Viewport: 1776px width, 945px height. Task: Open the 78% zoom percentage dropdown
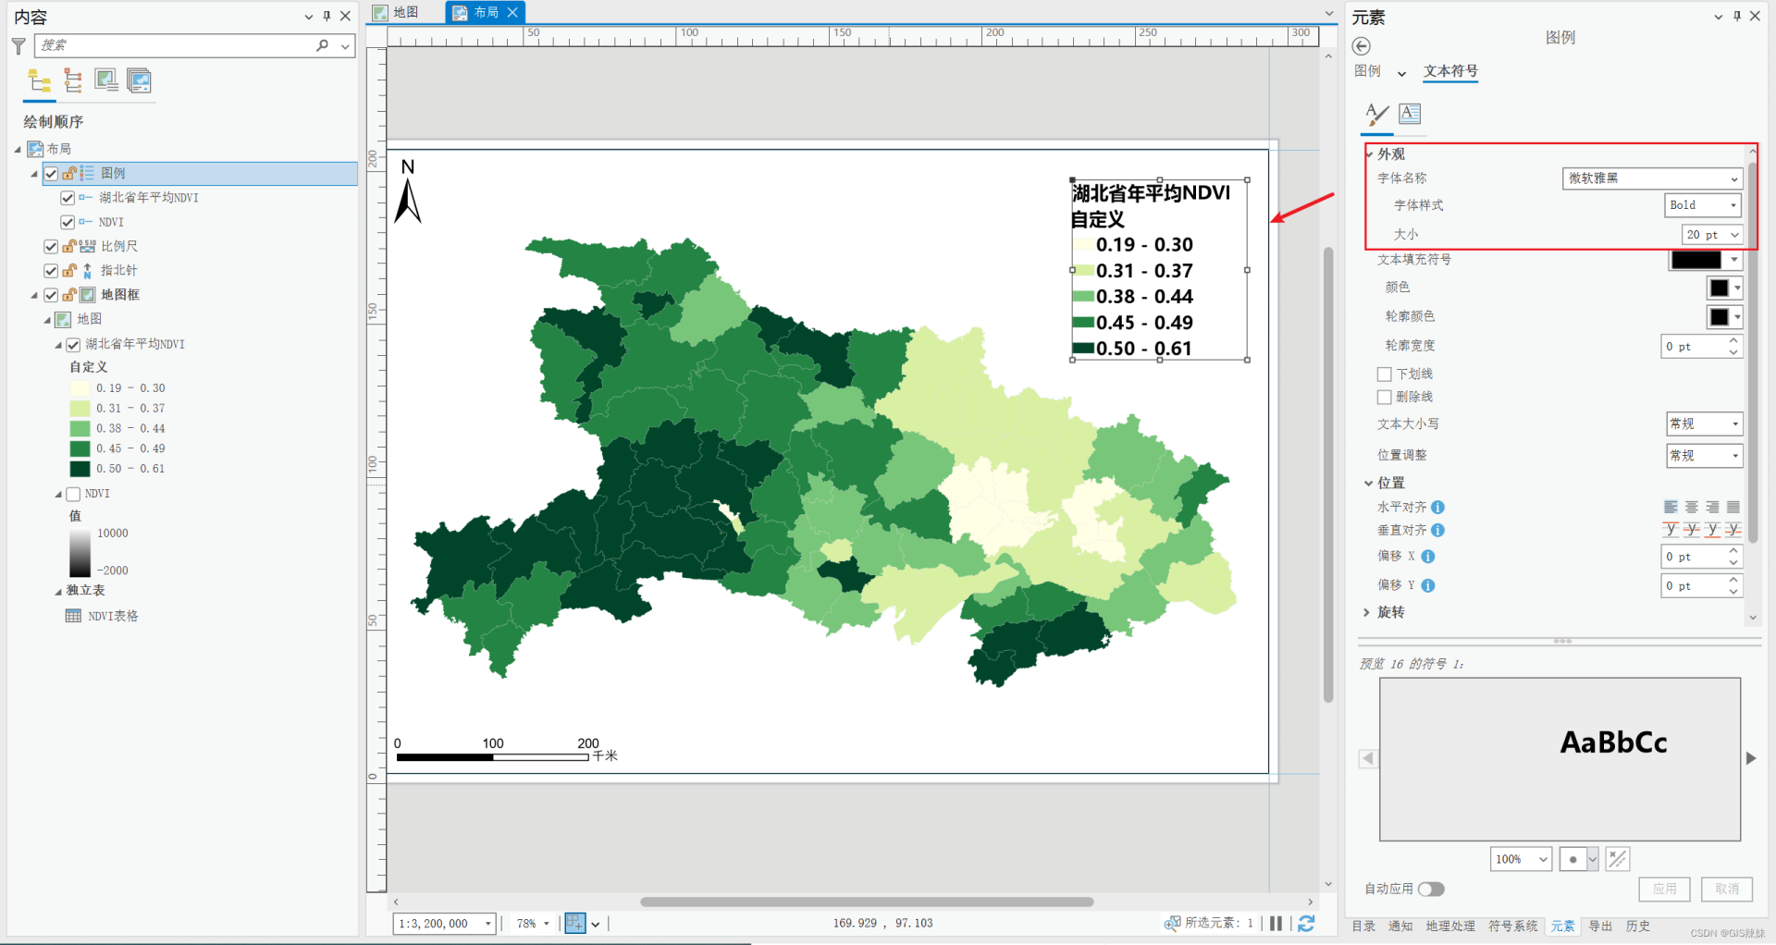click(533, 924)
